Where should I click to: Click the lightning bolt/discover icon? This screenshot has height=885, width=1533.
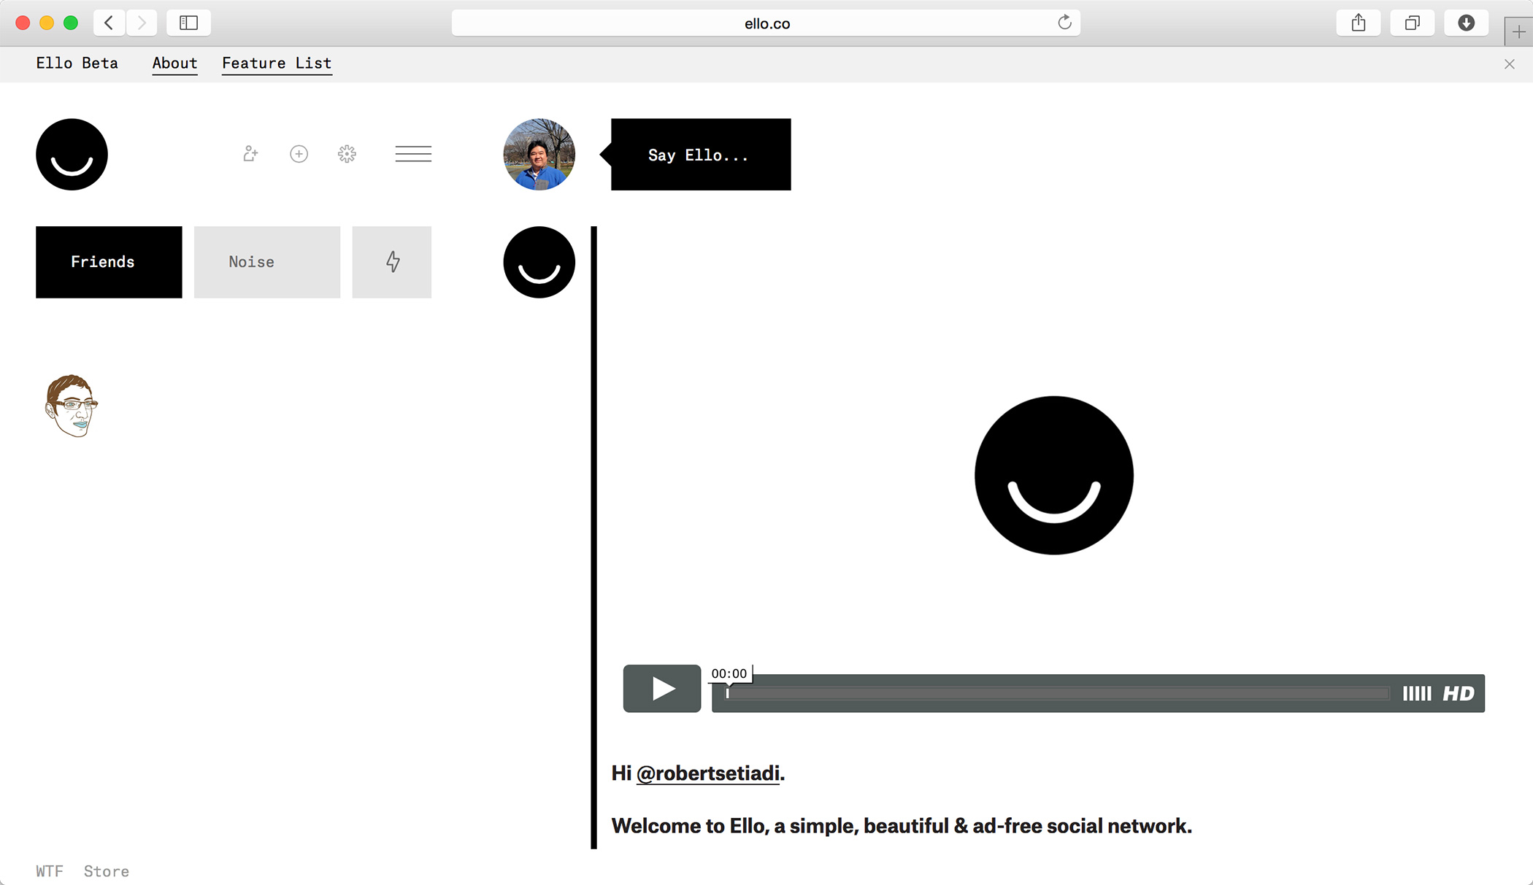pos(391,261)
